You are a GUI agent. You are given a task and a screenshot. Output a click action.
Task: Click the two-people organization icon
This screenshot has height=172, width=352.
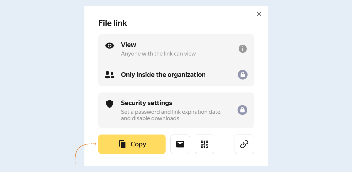point(110,75)
